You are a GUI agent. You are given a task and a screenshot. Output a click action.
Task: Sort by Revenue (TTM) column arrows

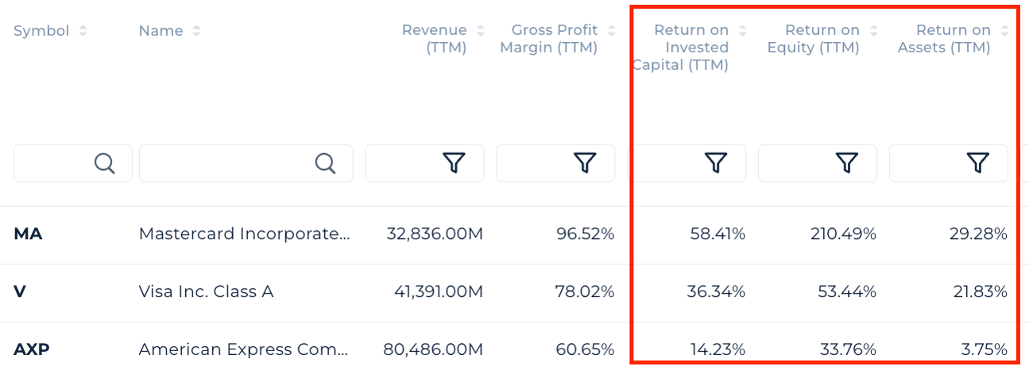481,31
